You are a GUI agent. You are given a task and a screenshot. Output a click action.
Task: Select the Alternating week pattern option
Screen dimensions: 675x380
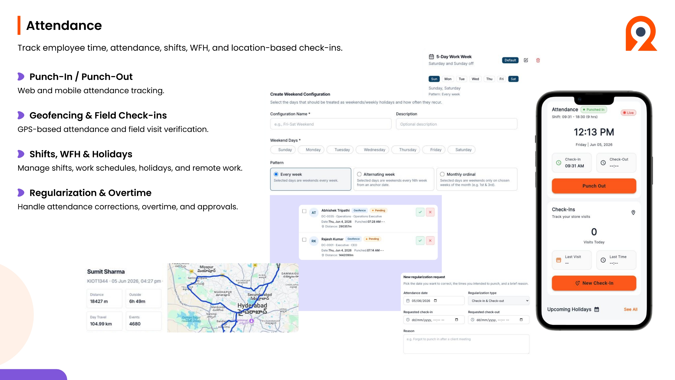tap(393, 179)
